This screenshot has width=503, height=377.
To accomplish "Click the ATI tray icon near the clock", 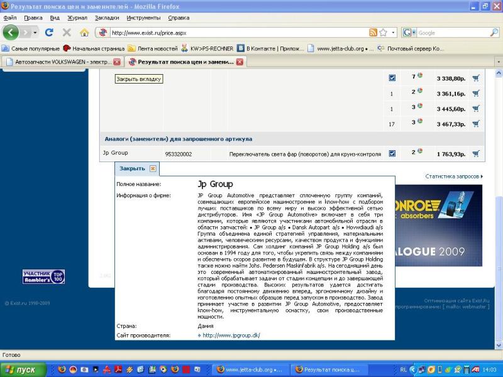I will coord(475,369).
